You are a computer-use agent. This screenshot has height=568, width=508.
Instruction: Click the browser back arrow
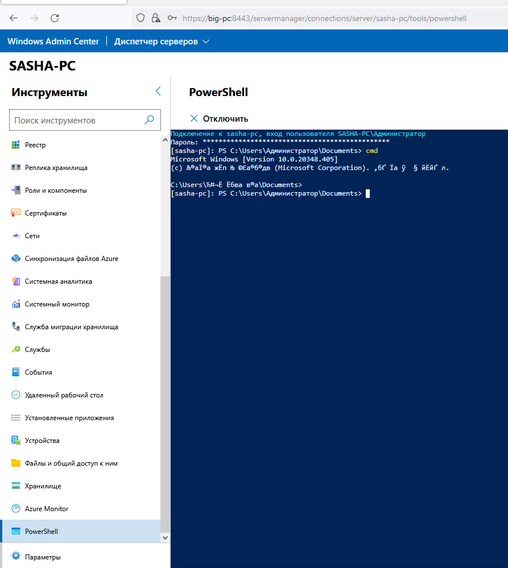pyautogui.click(x=14, y=18)
